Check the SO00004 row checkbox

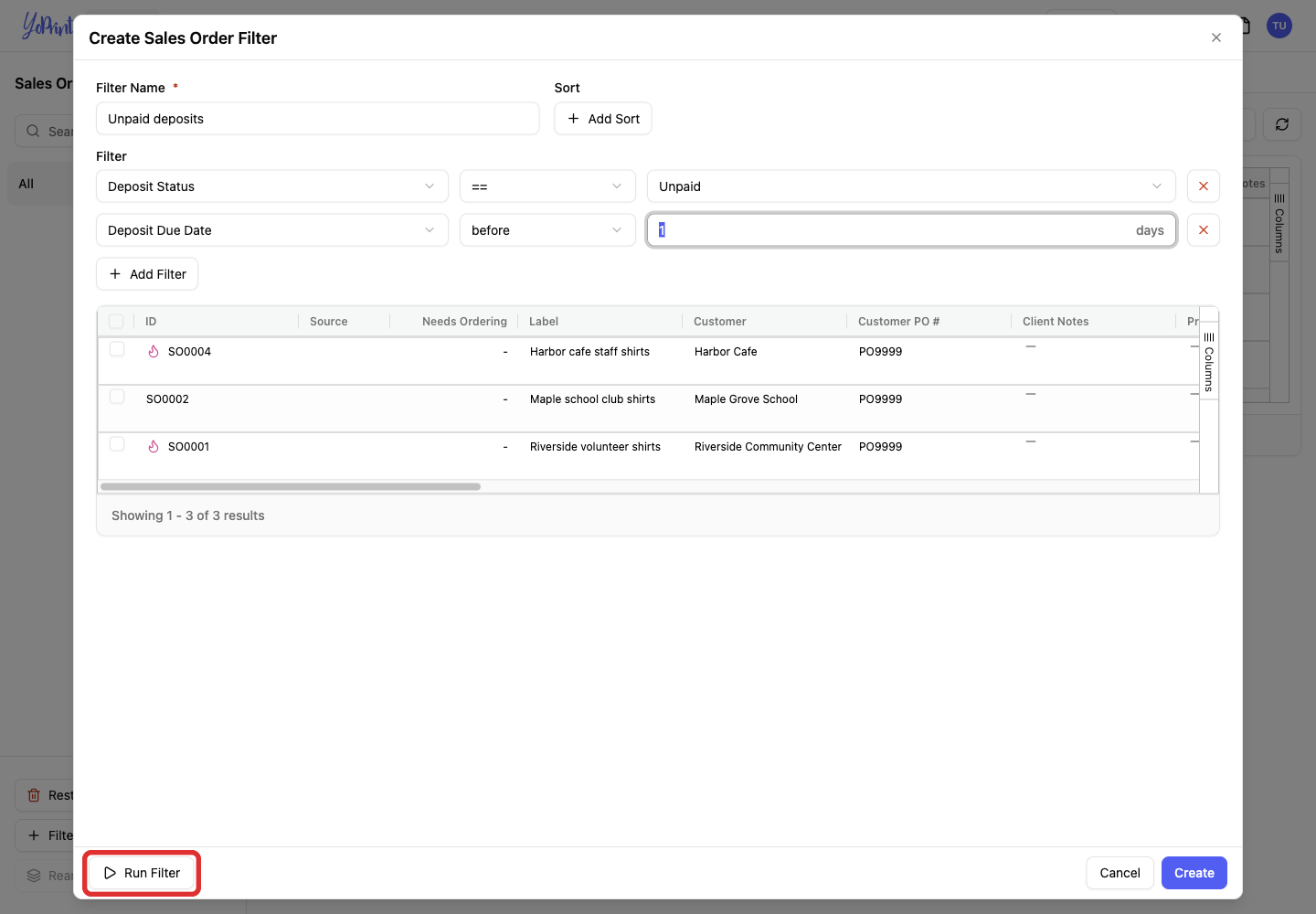click(117, 349)
